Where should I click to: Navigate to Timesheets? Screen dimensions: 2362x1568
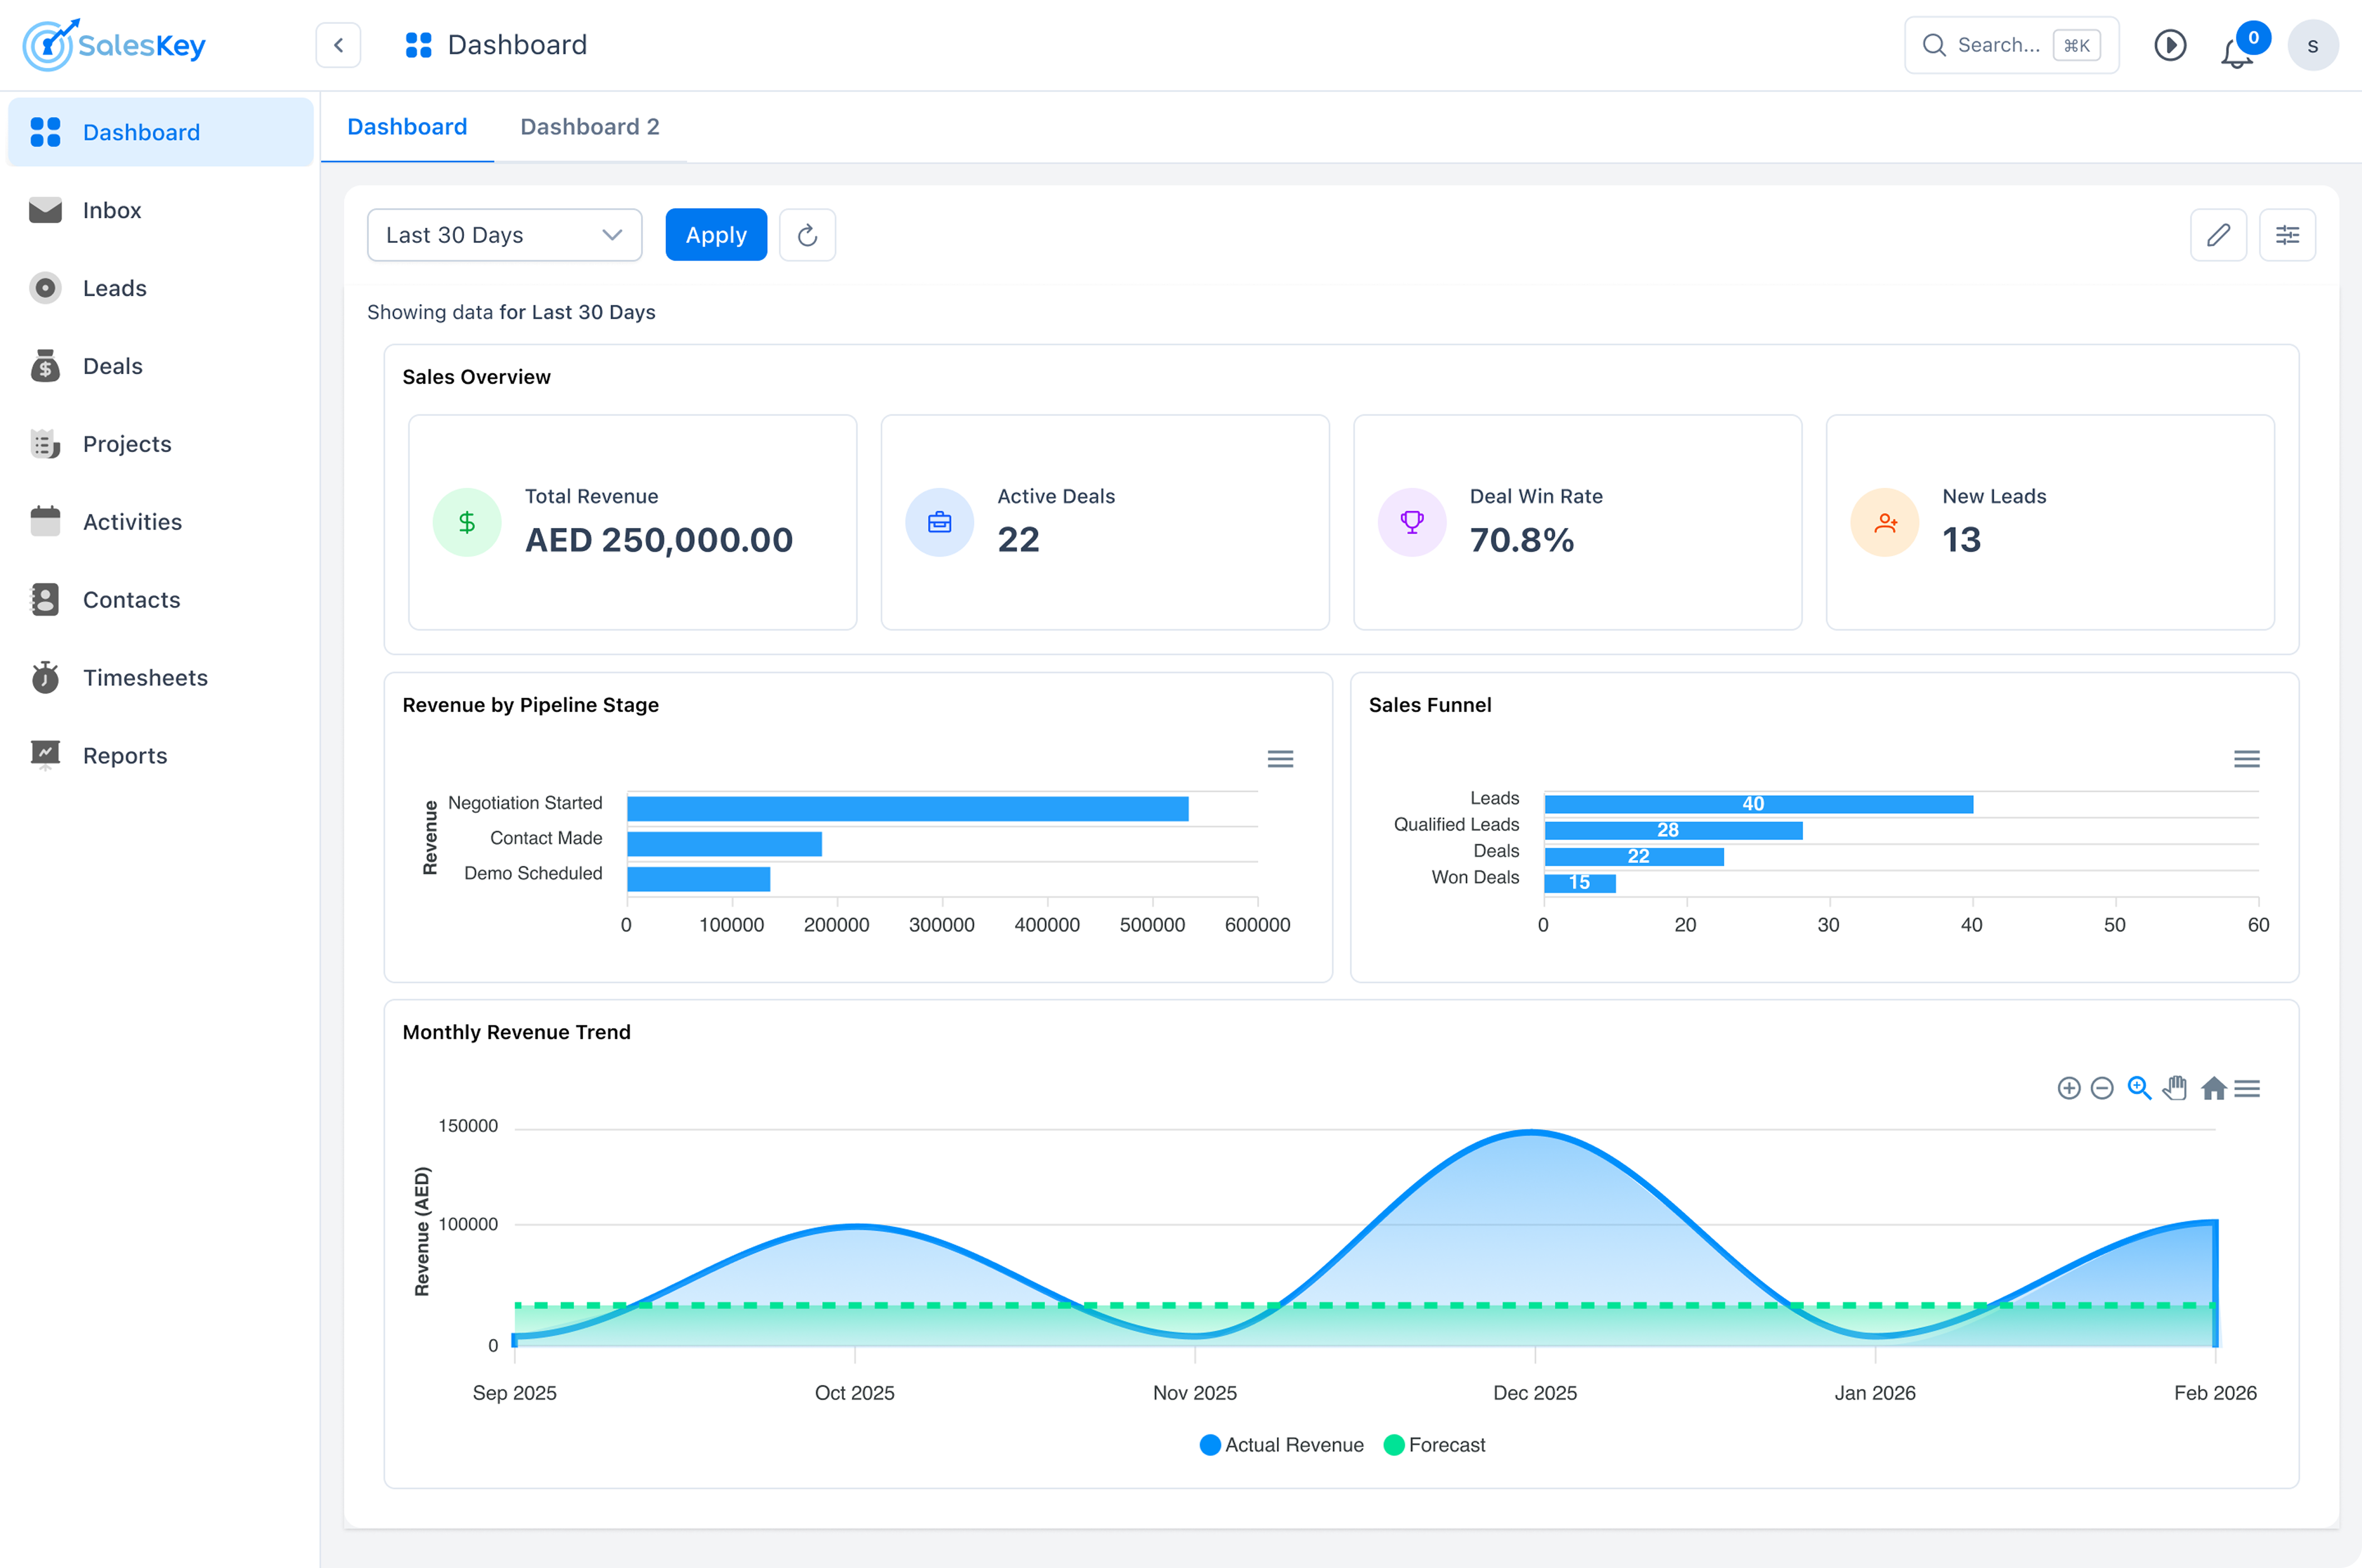click(146, 677)
